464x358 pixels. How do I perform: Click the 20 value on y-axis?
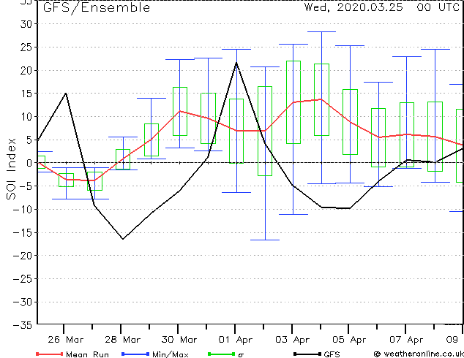coord(26,70)
